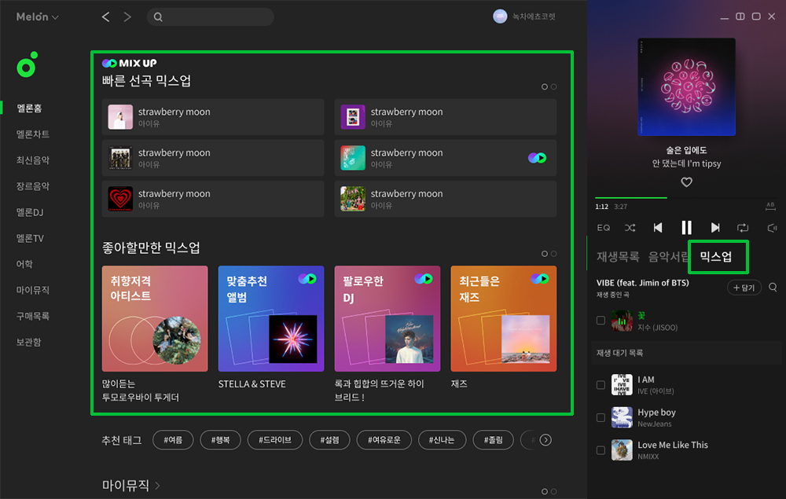Viewport: 786px width, 499px height.
Task: Click the search magnifier in top bar
Action: [158, 17]
